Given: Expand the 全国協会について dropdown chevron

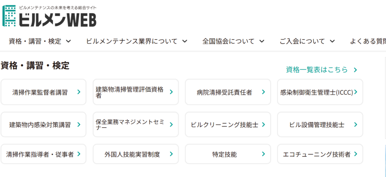Looking at the screenshot, I should [262, 41].
